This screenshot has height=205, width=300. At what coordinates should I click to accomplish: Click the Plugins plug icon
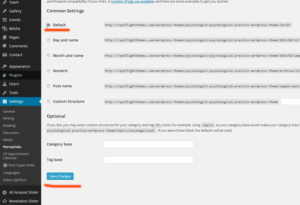tap(5, 75)
